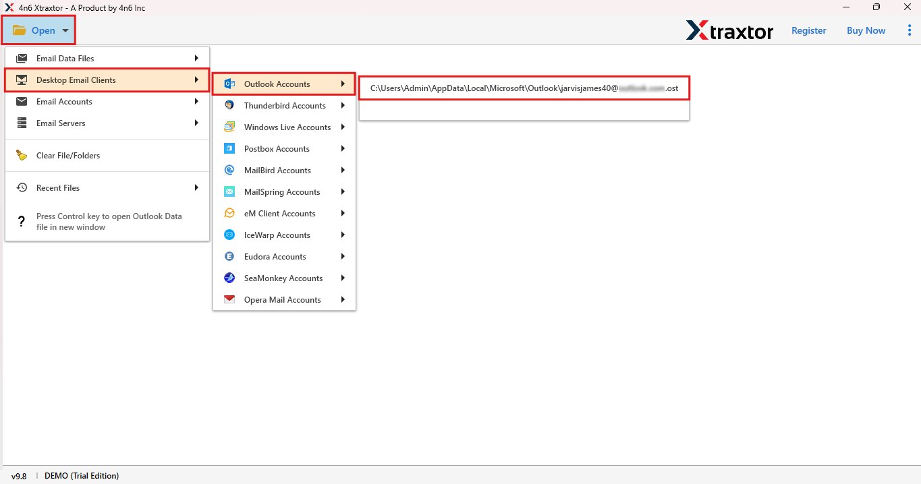Click the Clear File/Folders broom icon

(x=21, y=155)
